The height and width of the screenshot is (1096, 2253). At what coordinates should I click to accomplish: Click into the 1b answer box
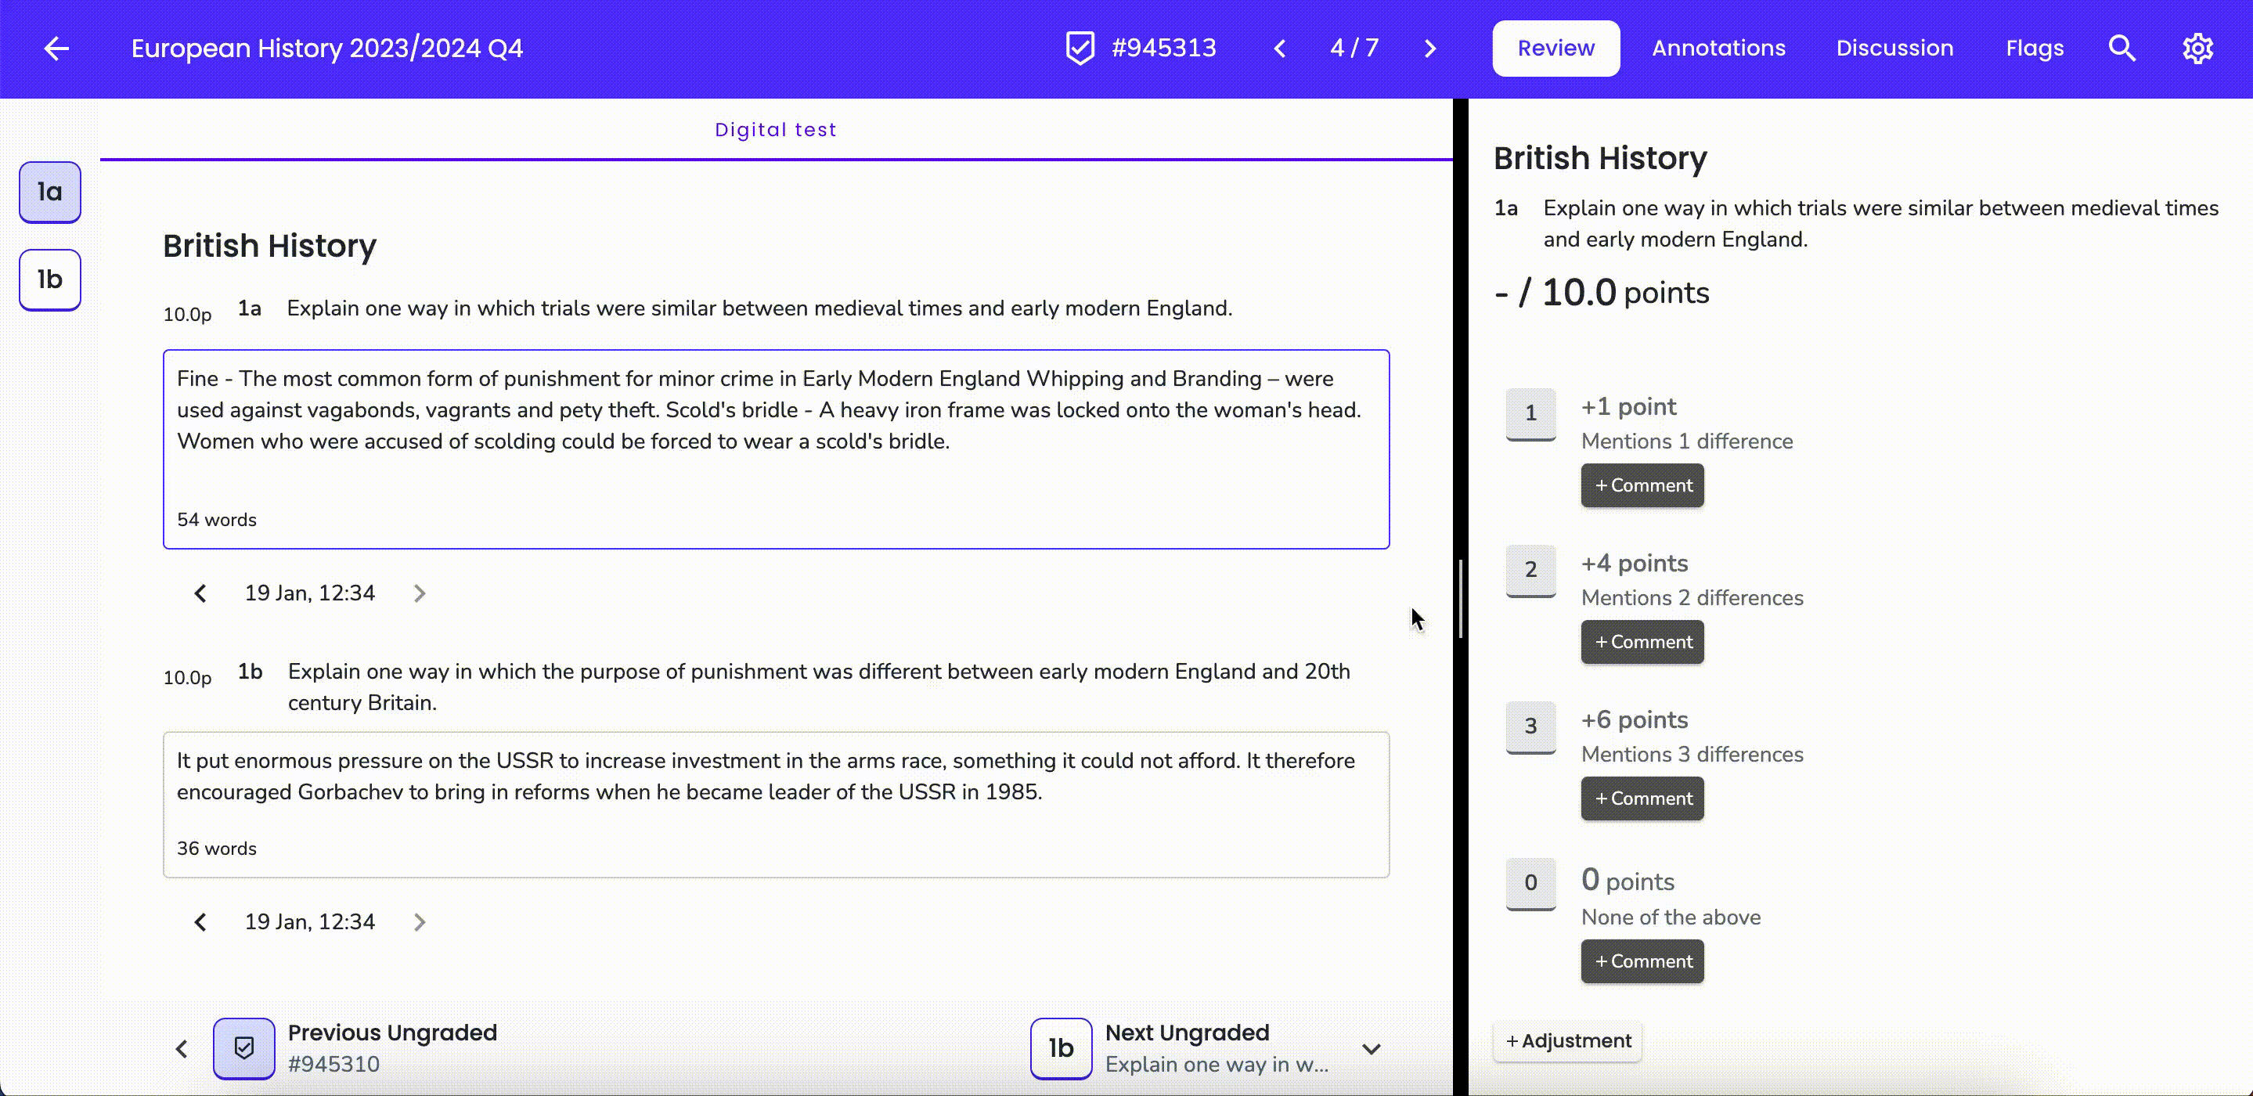[x=776, y=805]
